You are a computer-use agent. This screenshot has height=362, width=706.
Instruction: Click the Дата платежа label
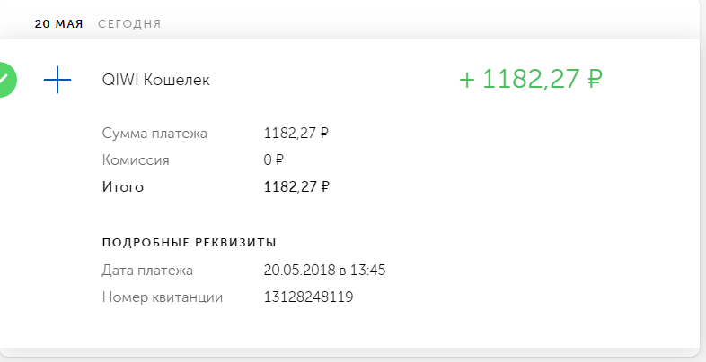147,270
